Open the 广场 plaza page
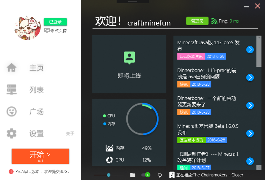Image resolution: width=265 pixels, height=180 pixels. (37, 111)
